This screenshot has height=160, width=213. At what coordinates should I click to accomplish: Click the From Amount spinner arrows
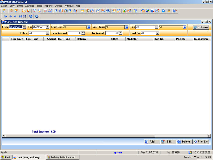tap(83, 33)
